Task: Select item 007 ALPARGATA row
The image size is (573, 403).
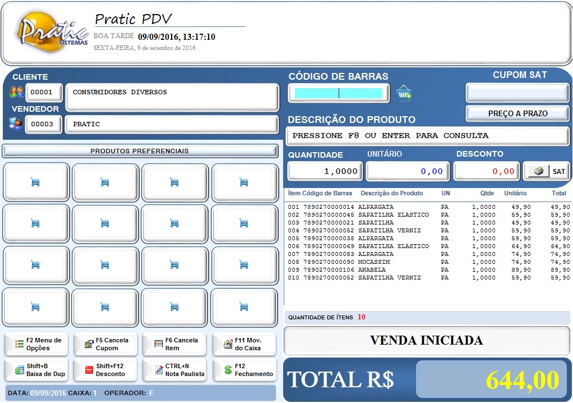Action: [429, 254]
